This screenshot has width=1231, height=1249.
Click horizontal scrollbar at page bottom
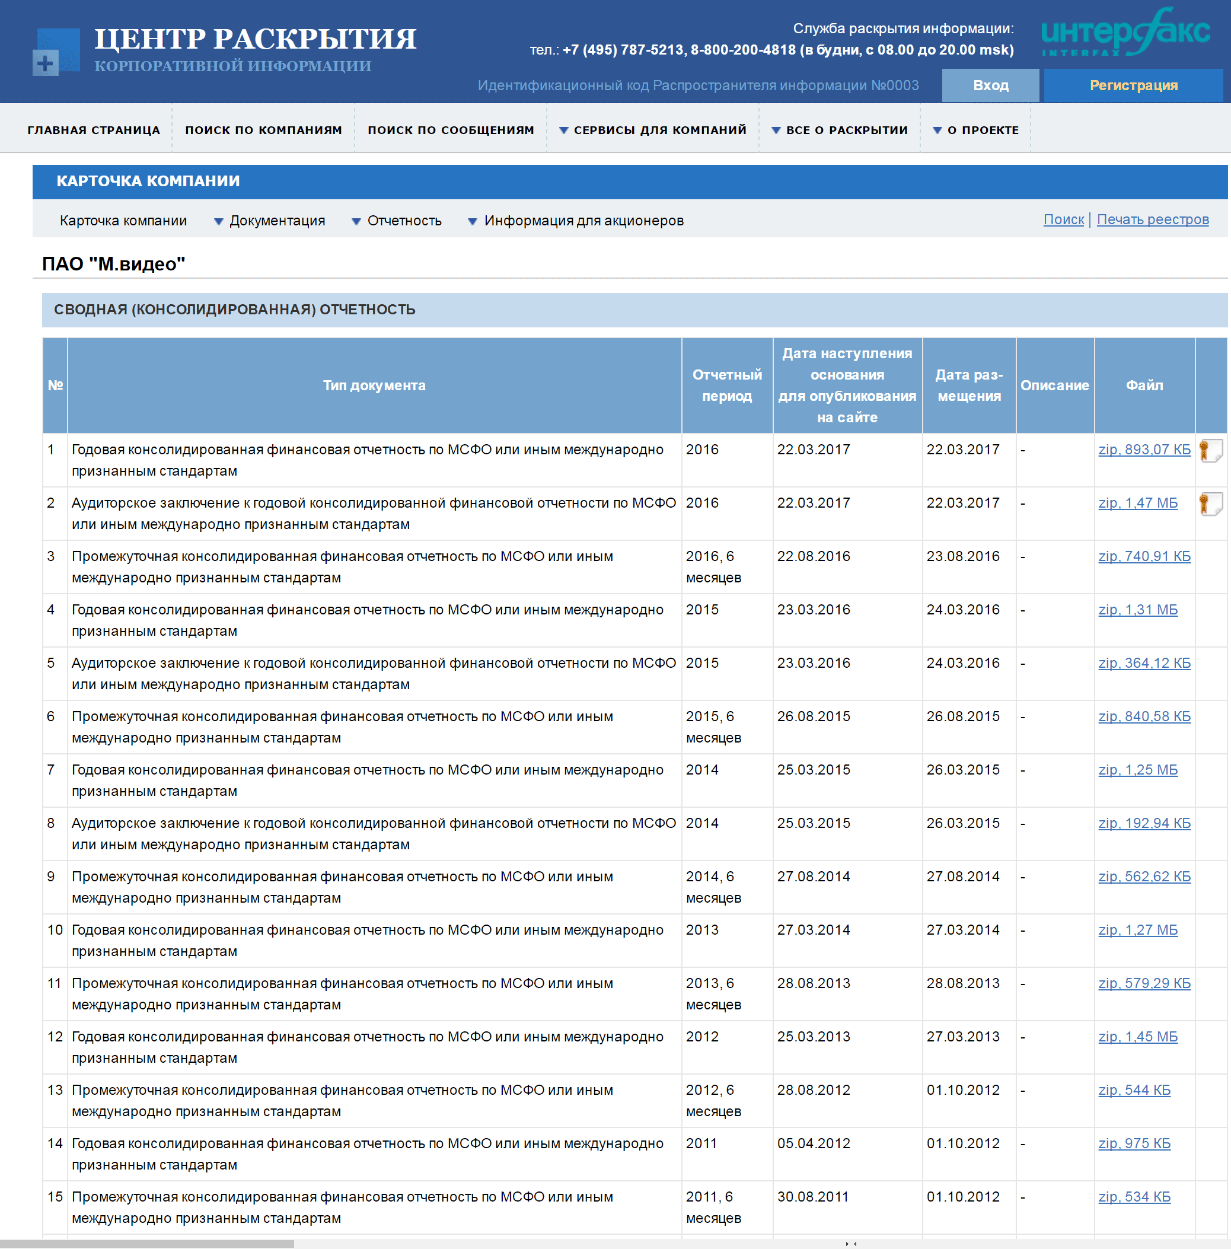[x=147, y=1244]
